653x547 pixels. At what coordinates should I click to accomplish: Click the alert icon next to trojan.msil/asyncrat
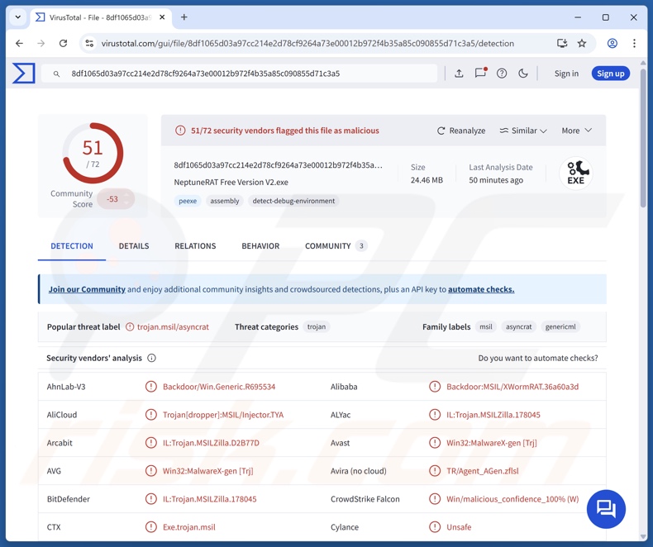(x=130, y=326)
